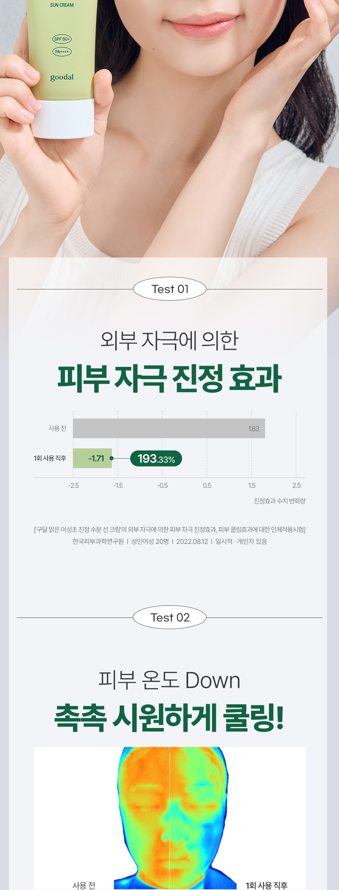Click the SPF 50+ badge on tube
Screen dimensions: 339x890
click(62, 39)
